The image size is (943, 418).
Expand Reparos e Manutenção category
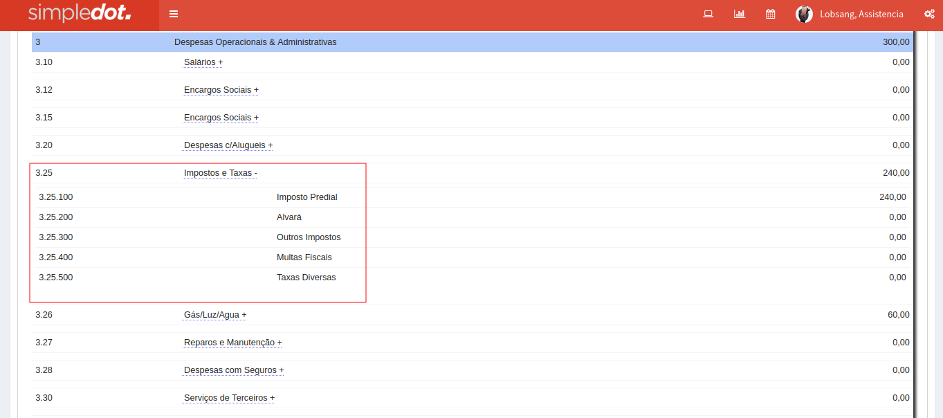(232, 343)
